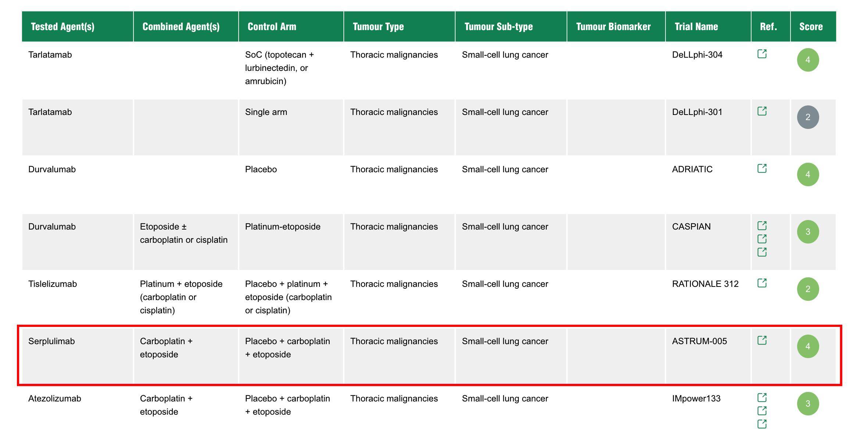Open the second CASPIAN reference icon
Image resolution: width=853 pixels, height=429 pixels.
pyautogui.click(x=762, y=239)
